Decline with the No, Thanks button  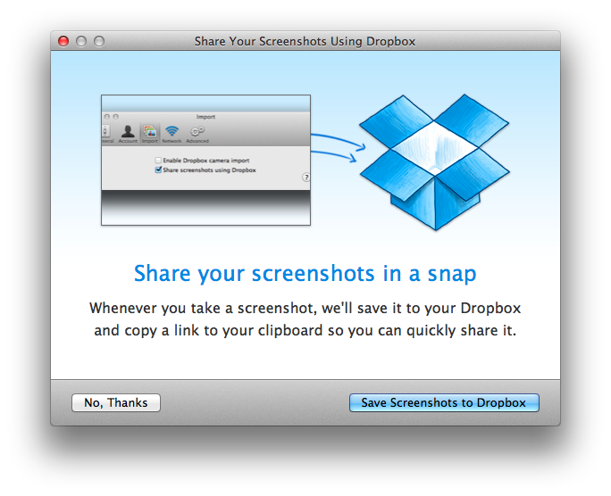(116, 402)
